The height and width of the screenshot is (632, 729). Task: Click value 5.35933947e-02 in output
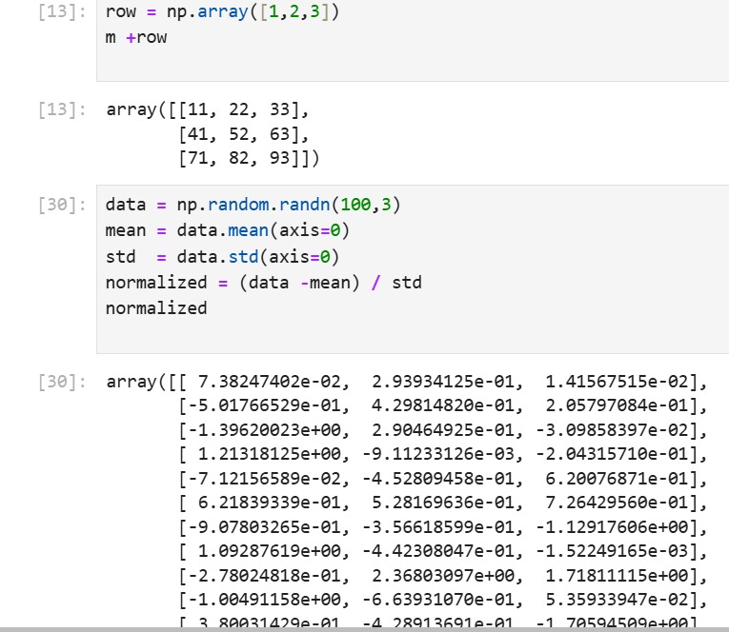click(x=616, y=600)
